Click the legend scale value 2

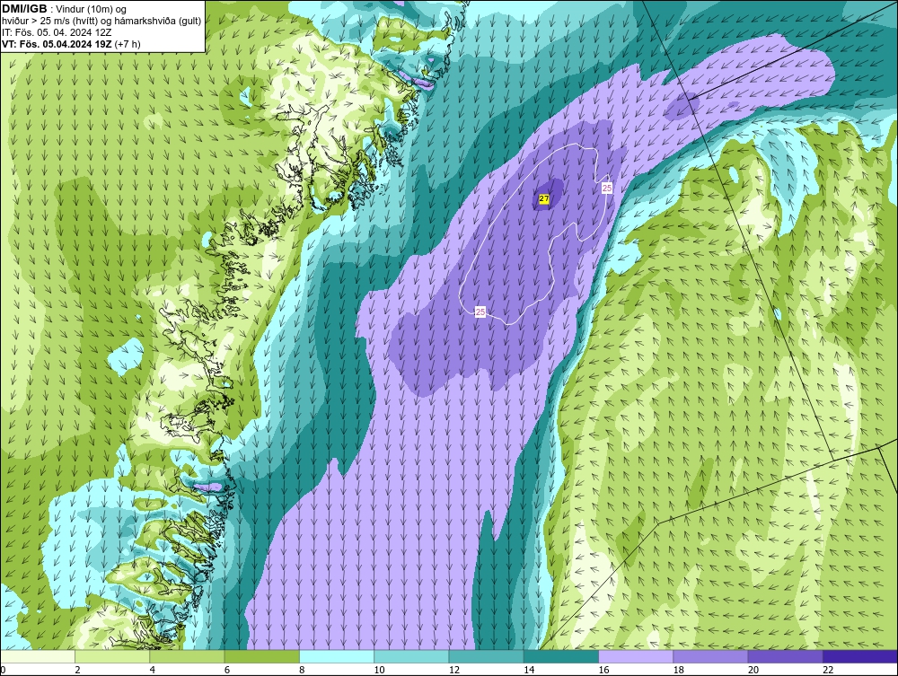click(x=77, y=671)
